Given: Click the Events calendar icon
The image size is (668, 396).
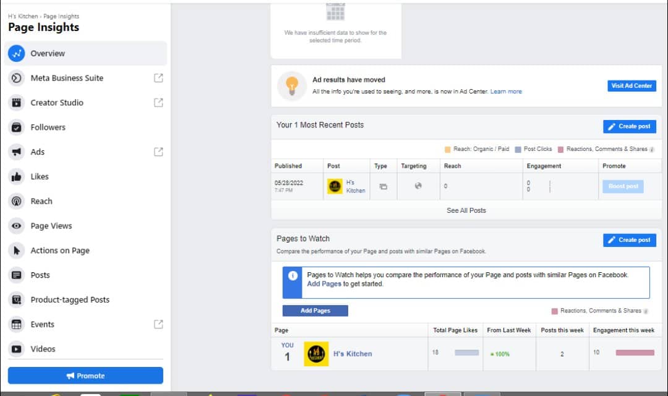Looking at the screenshot, I should (16, 324).
